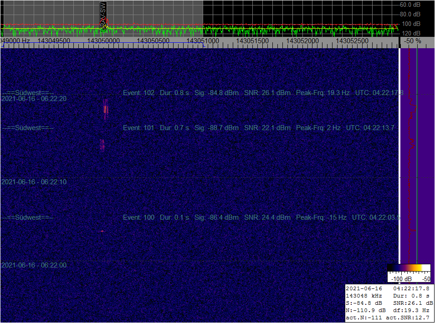Click the 143051500 frequency scale label
This screenshot has width=435, height=323.
click(252, 41)
